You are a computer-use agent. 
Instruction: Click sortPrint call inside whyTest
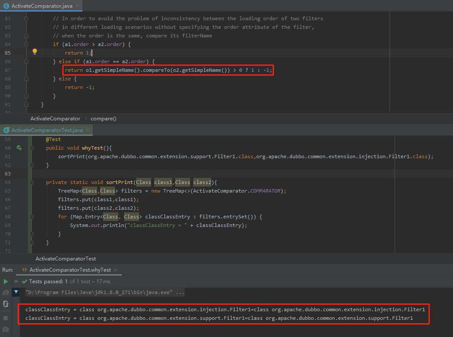tap(71, 156)
